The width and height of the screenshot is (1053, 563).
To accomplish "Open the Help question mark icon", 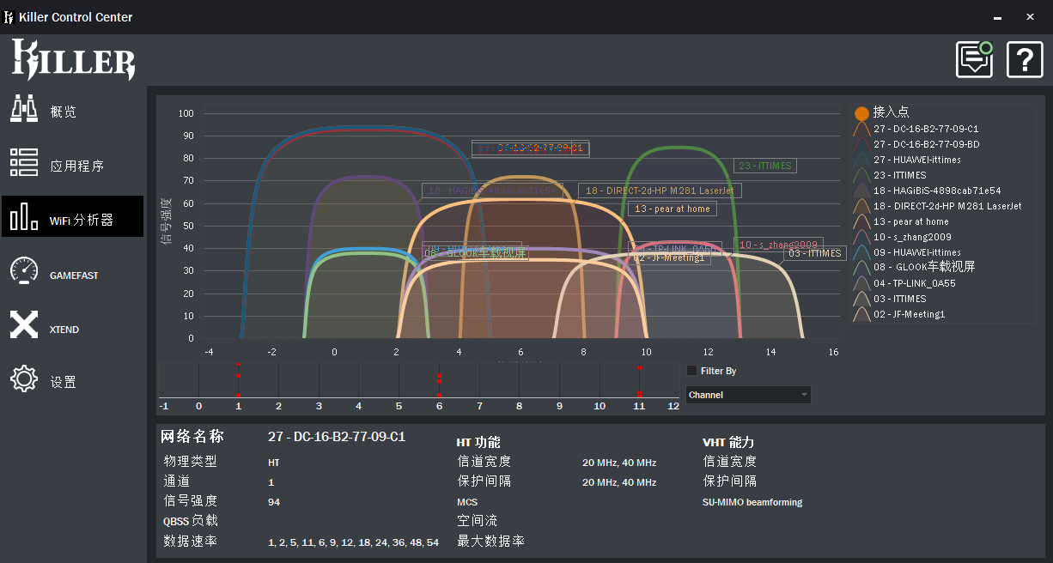I will point(1025,60).
